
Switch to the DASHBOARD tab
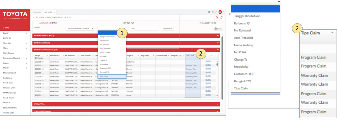37,12
